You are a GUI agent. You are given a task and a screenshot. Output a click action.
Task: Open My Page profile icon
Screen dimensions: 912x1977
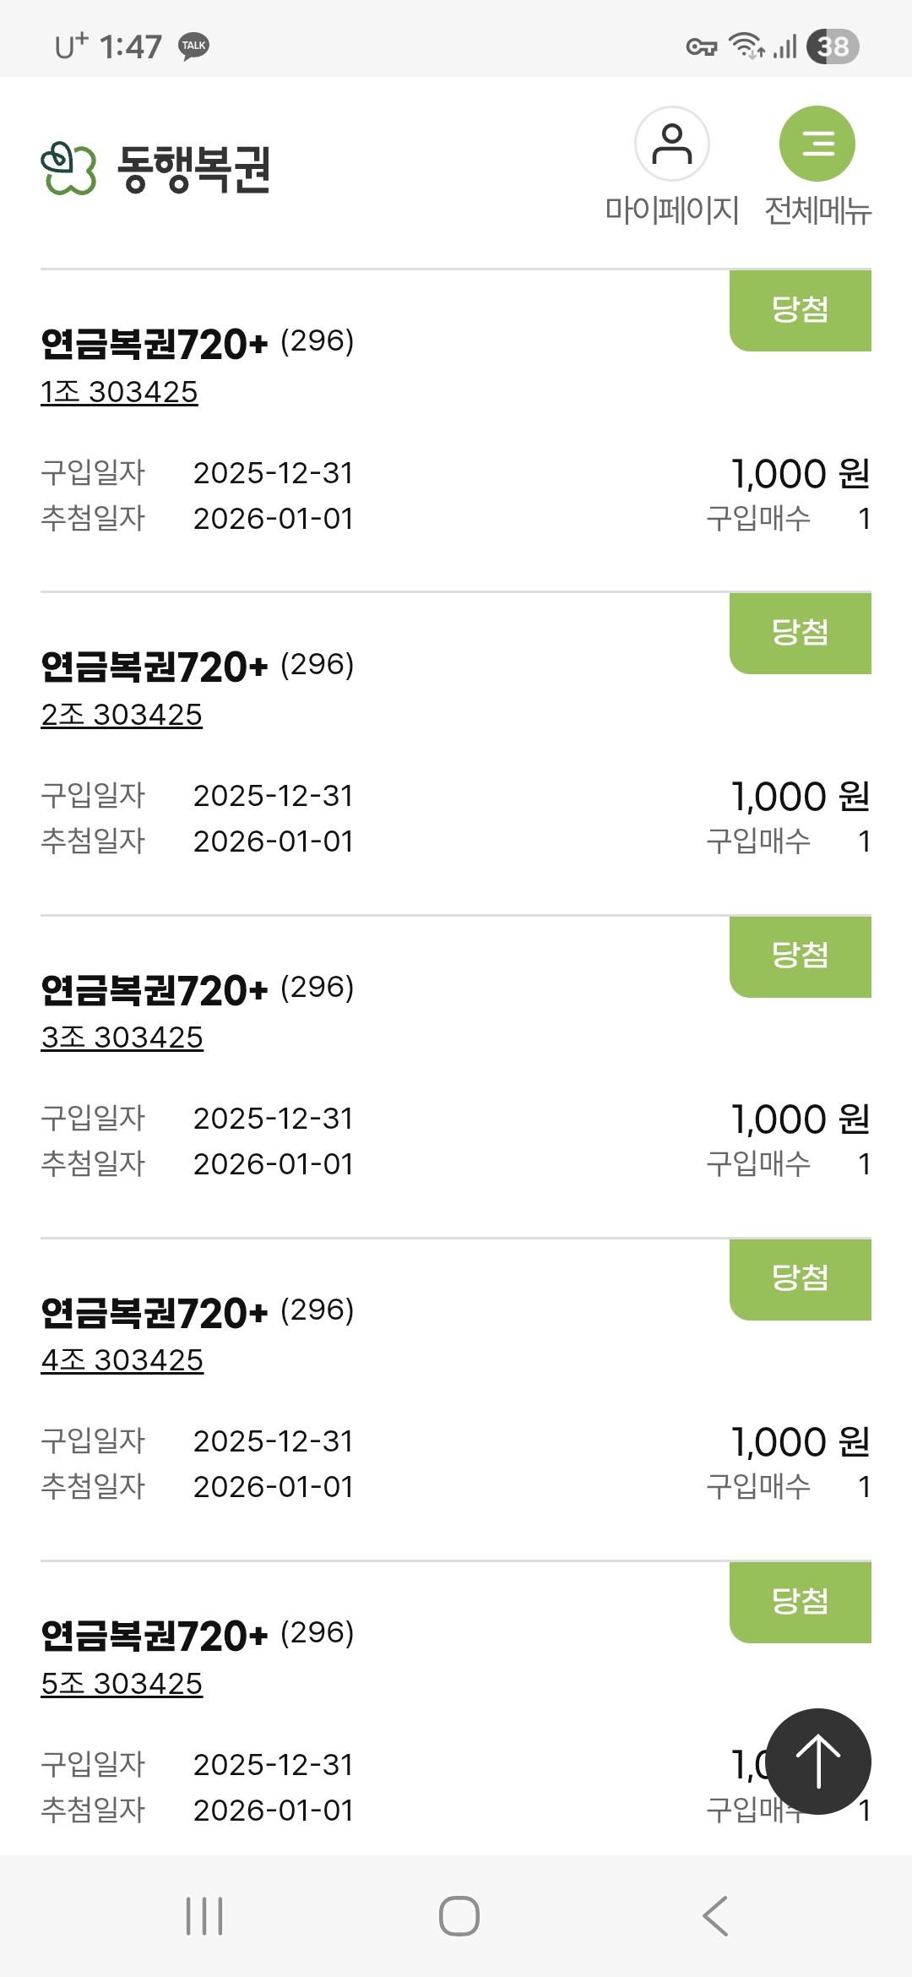(x=671, y=144)
